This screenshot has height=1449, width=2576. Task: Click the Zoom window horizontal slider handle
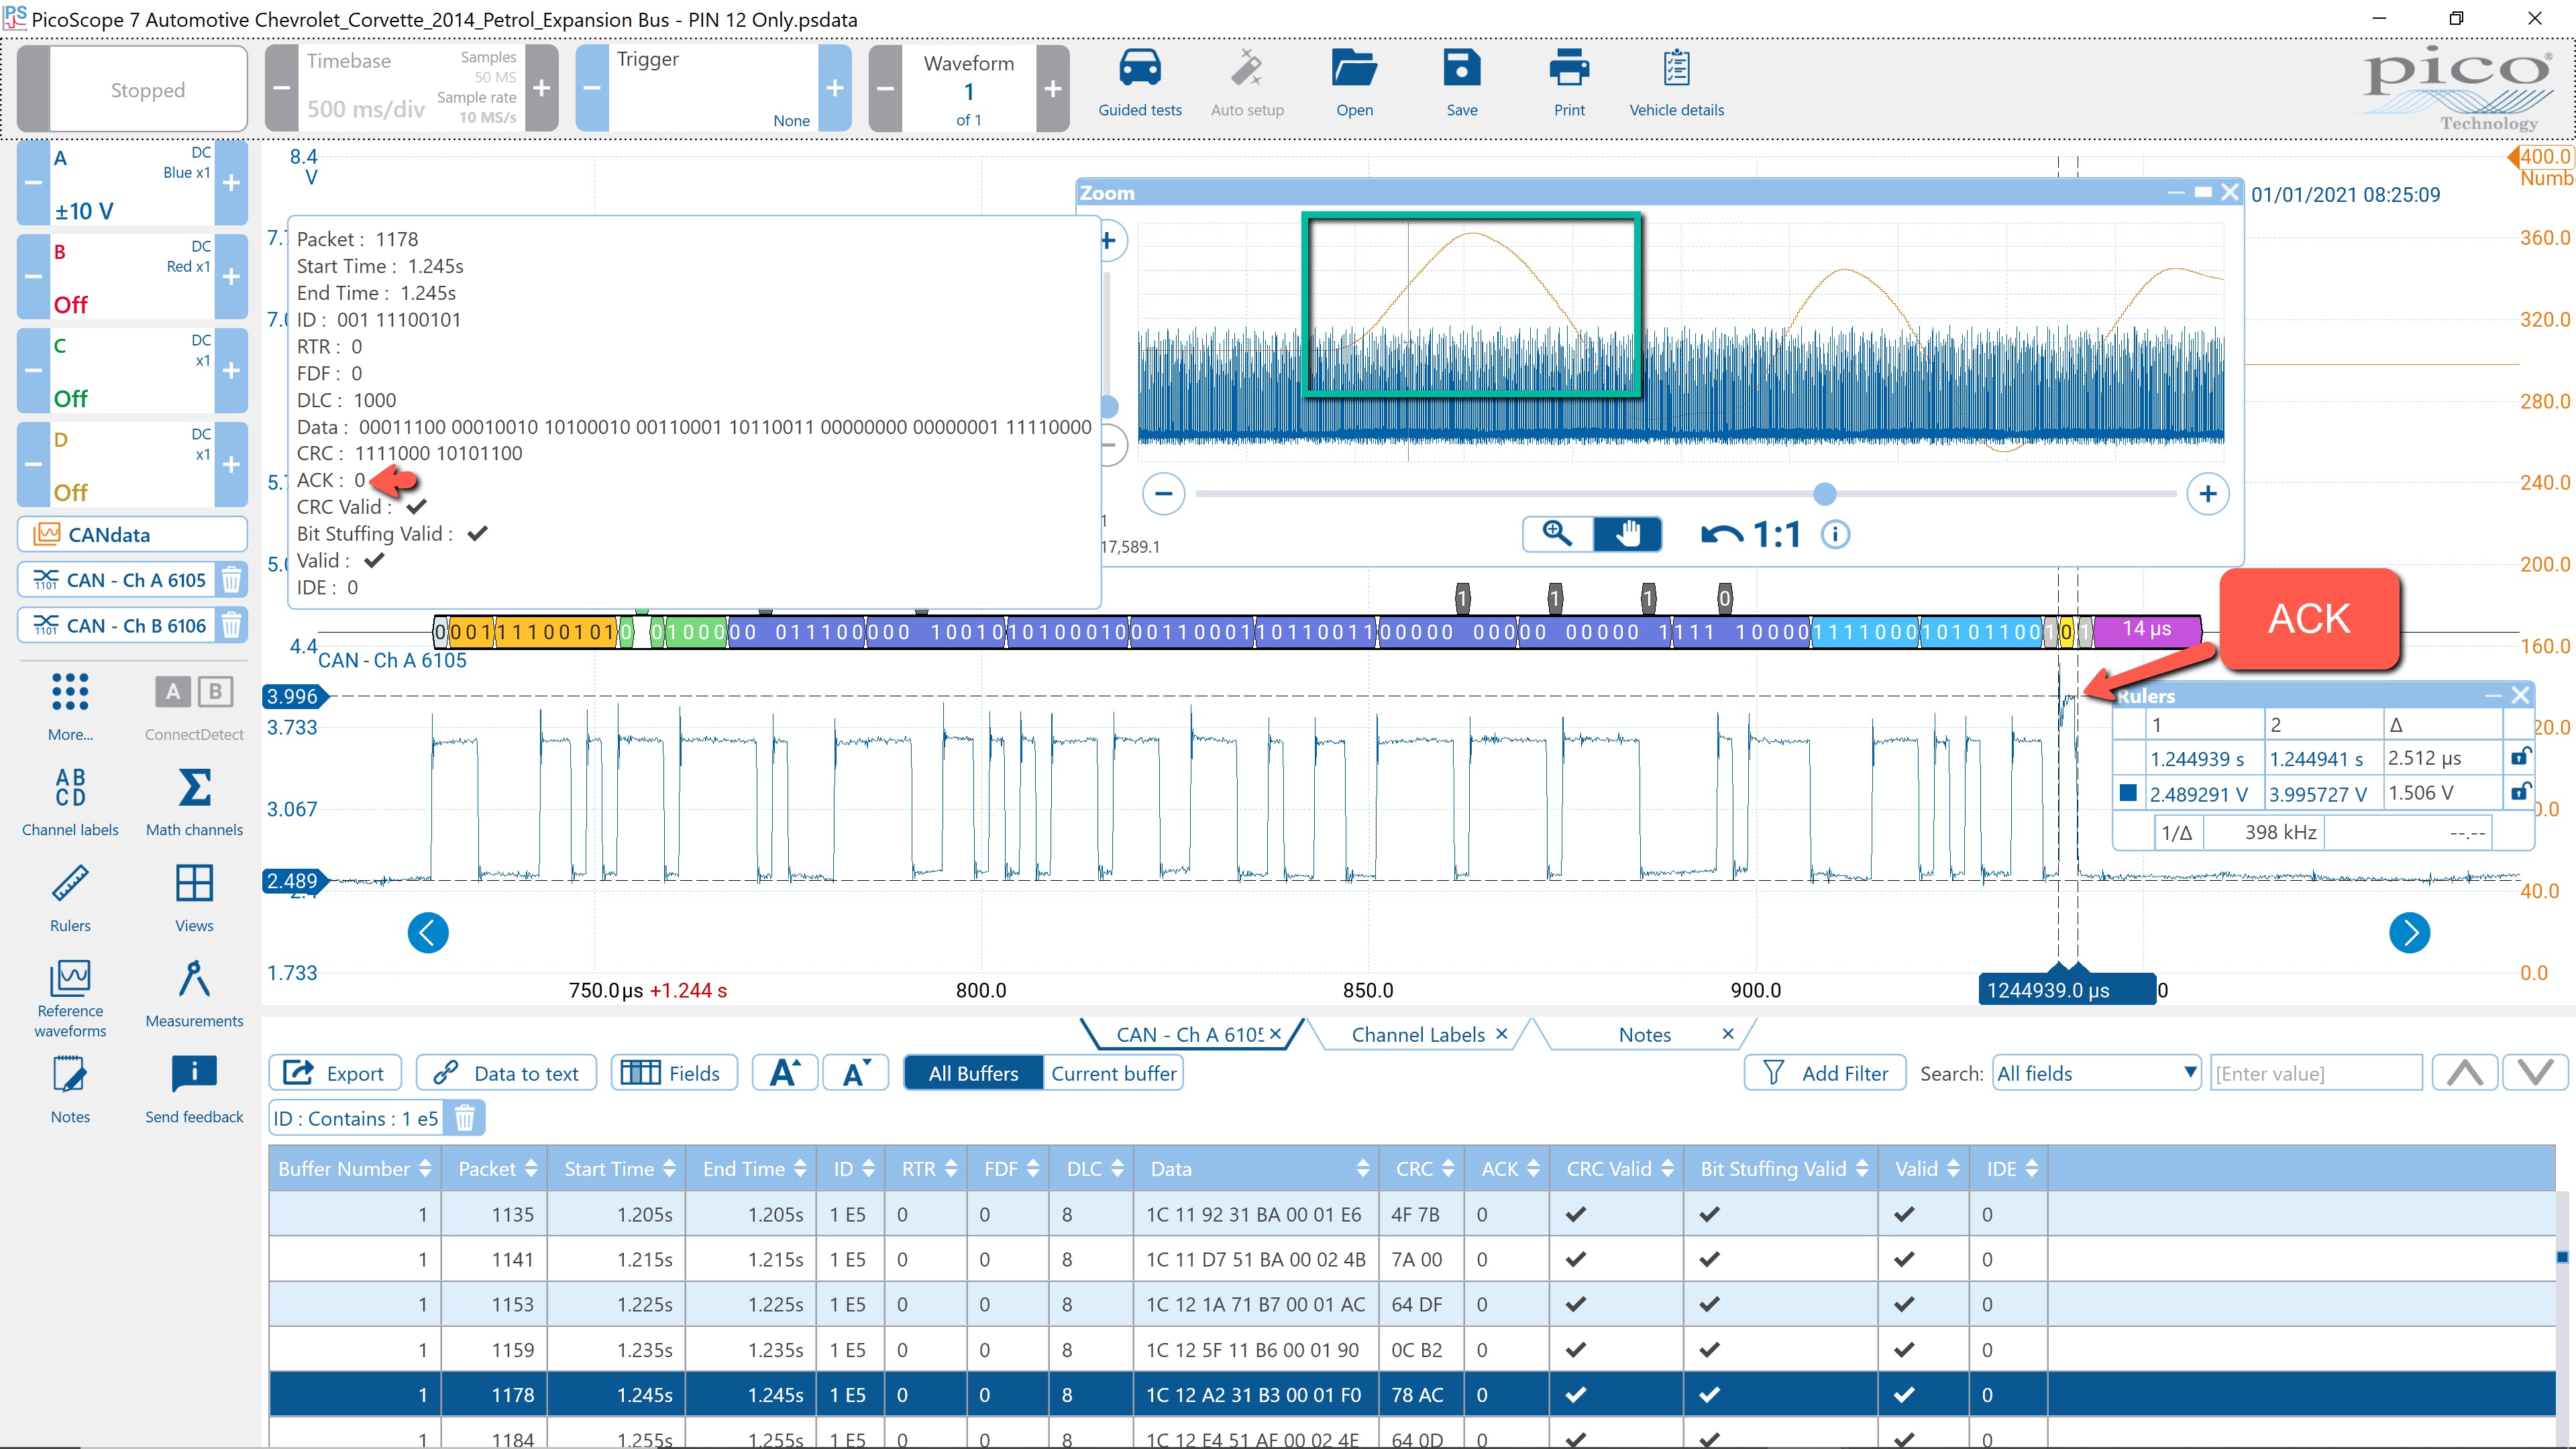[1824, 493]
